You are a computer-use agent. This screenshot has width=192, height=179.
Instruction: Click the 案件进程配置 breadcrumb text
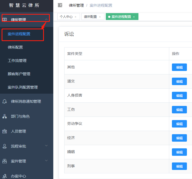tap(101, 5)
